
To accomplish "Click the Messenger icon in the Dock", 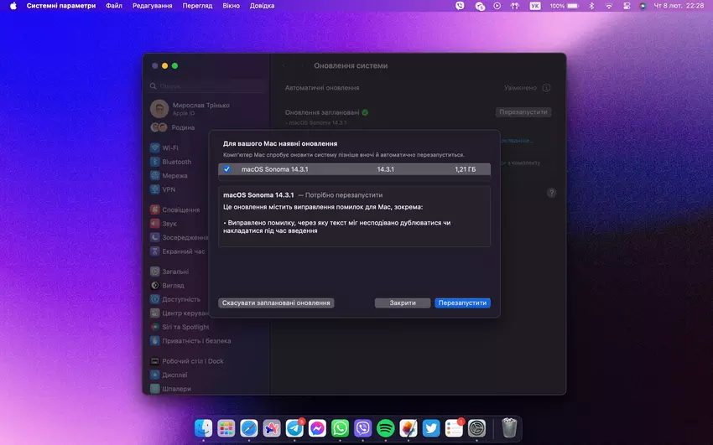I will [x=317, y=428].
